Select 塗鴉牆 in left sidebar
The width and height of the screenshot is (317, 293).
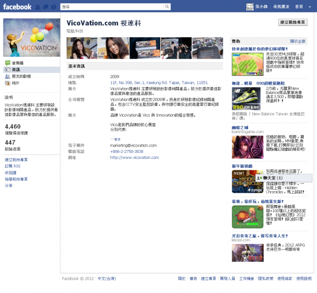click(x=17, y=63)
